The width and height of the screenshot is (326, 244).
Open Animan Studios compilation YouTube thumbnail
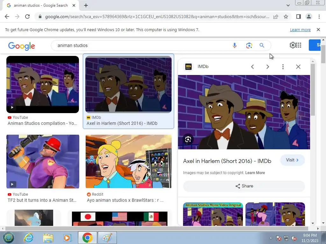(43, 85)
